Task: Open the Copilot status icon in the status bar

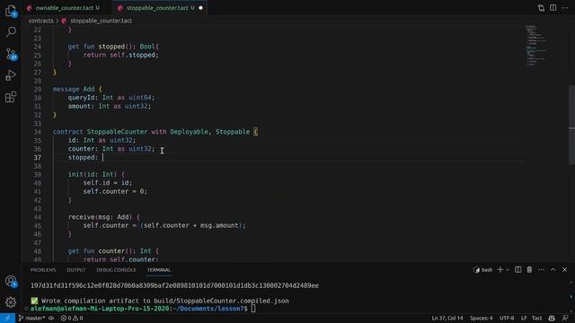Action: click(x=552, y=319)
